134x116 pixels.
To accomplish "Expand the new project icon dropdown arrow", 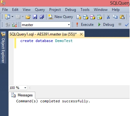I will (12, 16).
